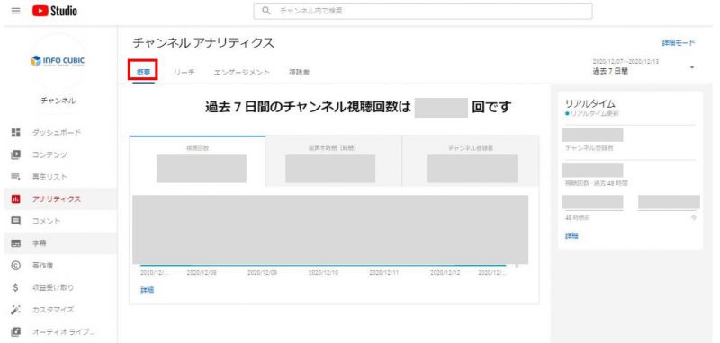Open オーディオ ライブラリ audio library icon
The height and width of the screenshot is (343, 720).
[x=16, y=331]
